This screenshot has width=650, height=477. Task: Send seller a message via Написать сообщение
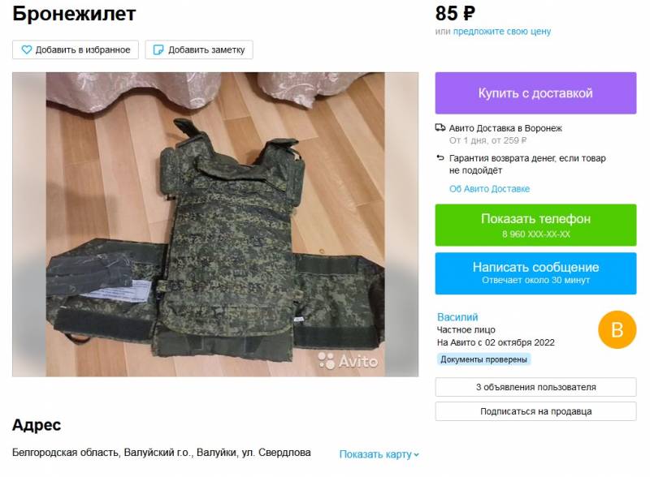point(535,273)
